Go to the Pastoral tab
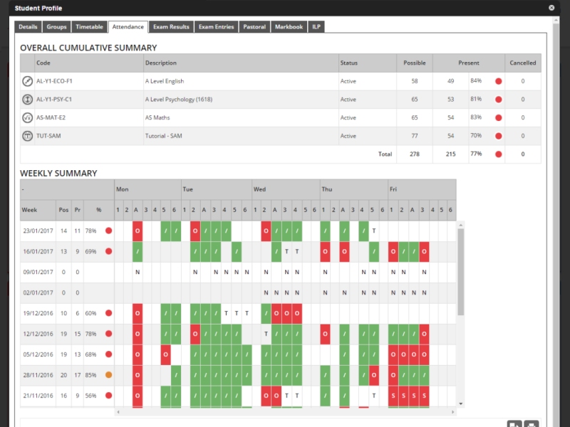 254,27
